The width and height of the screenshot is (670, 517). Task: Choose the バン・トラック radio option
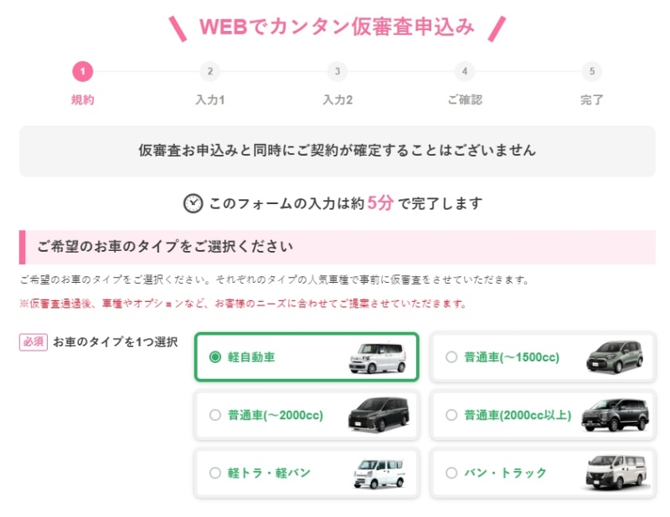click(x=451, y=473)
